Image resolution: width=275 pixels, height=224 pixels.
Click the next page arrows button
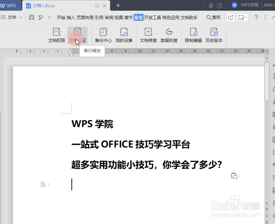267,222
